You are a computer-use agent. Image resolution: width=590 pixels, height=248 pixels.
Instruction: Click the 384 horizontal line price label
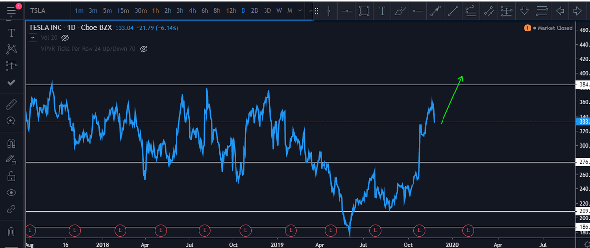[583, 85]
